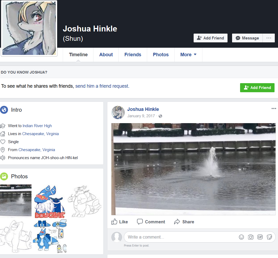The image size is (278, 258).
Task: Click the graduation cap education icon
Action: 3,126
